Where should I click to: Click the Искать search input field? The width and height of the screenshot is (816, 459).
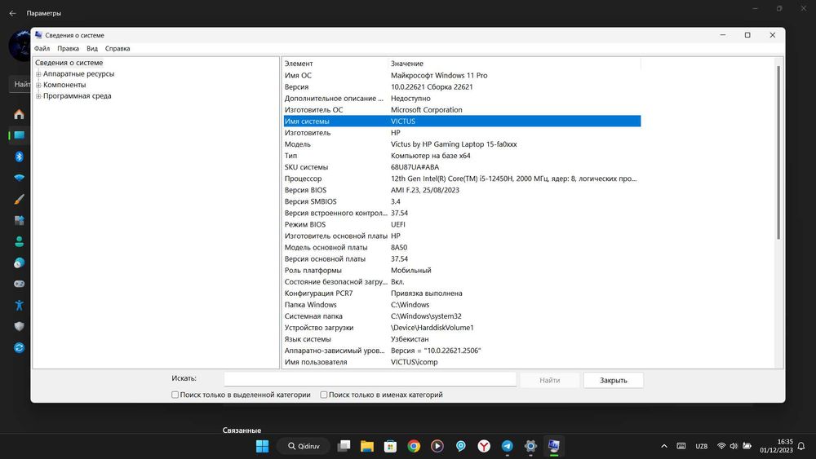click(370, 379)
